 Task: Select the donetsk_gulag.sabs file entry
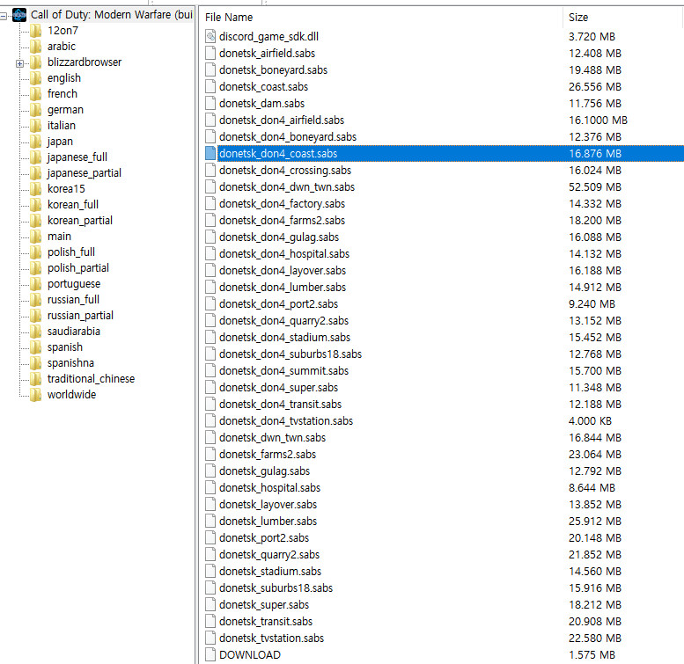point(264,471)
